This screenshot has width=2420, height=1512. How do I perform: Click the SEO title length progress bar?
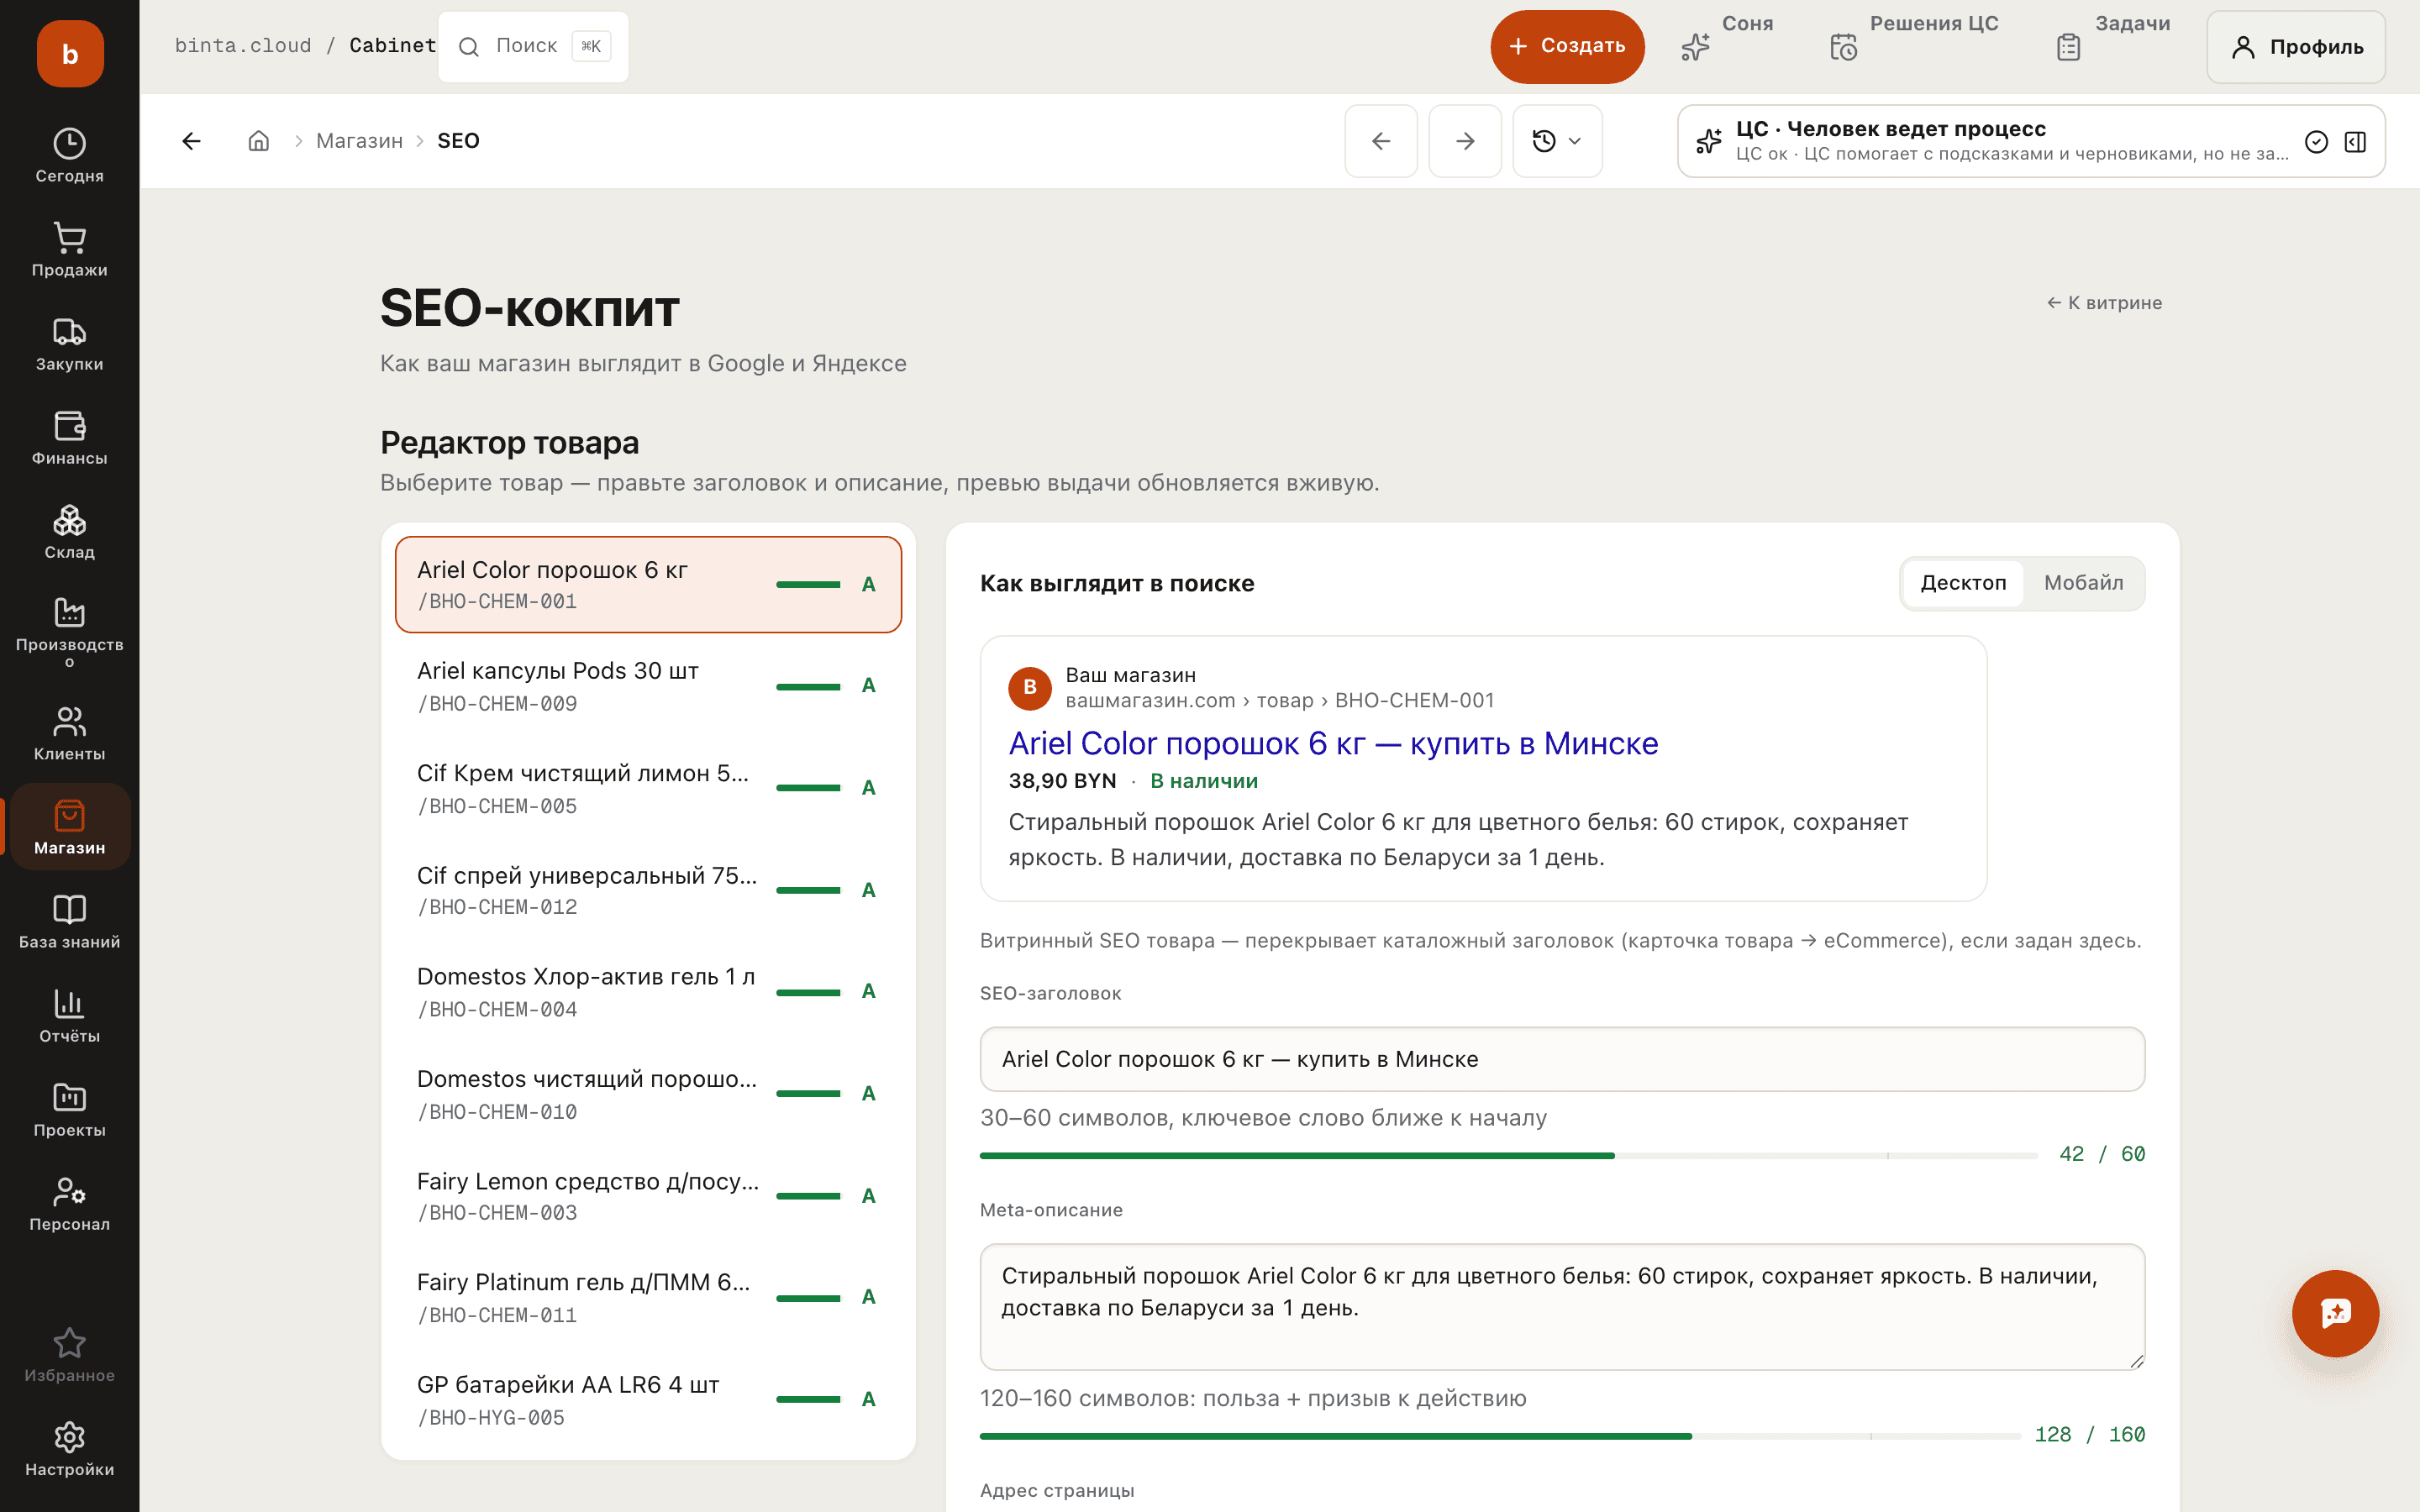(x=1509, y=1155)
